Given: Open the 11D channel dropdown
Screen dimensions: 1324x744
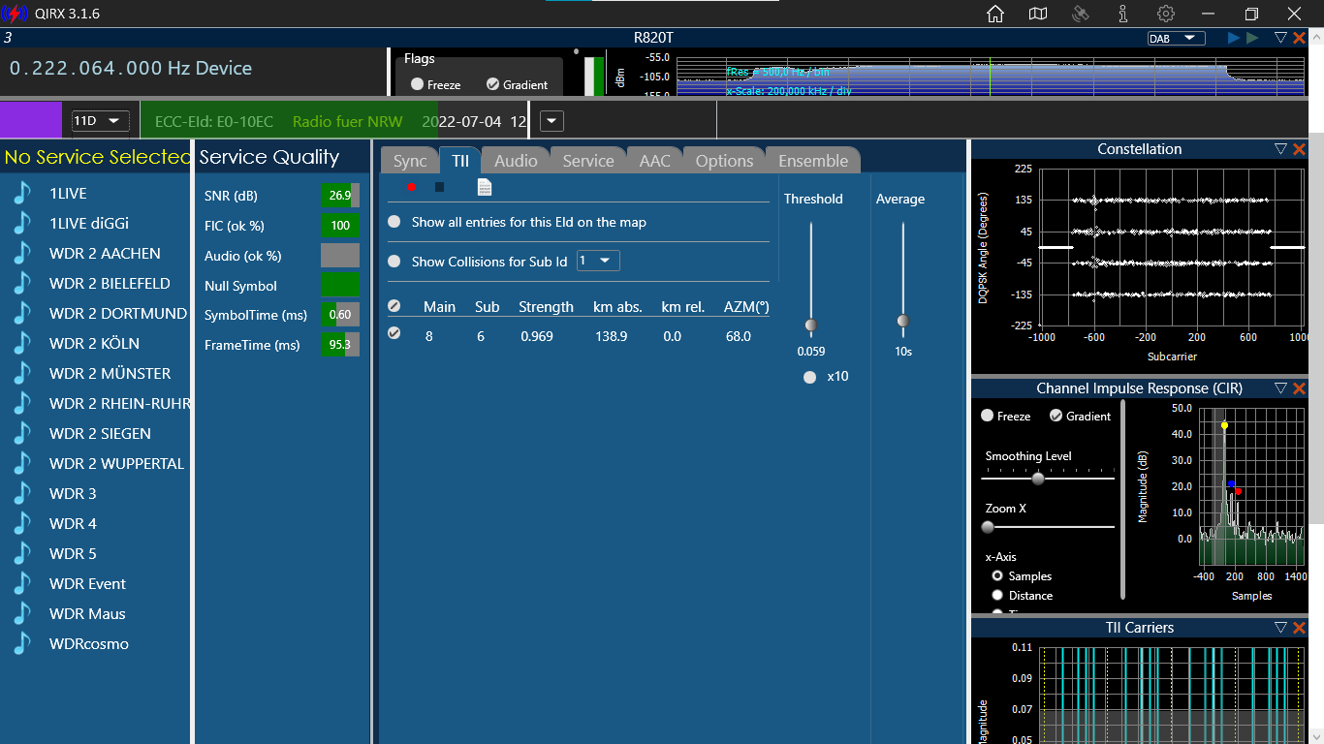Looking at the screenshot, I should (x=101, y=121).
